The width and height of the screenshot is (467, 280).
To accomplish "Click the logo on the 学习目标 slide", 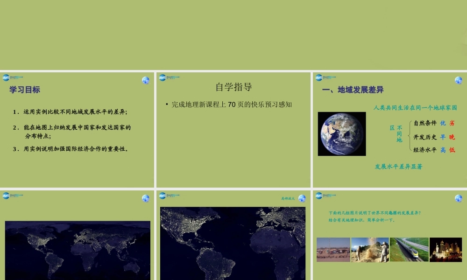I will pos(13,77).
